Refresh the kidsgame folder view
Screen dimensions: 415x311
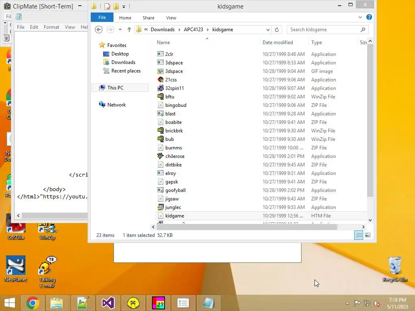277,30
